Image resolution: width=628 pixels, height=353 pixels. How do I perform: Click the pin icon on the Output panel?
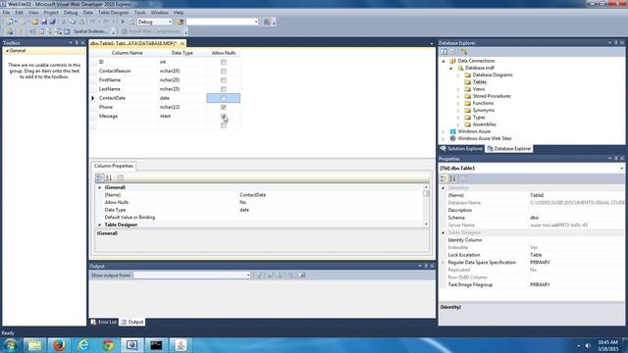[x=426, y=266]
